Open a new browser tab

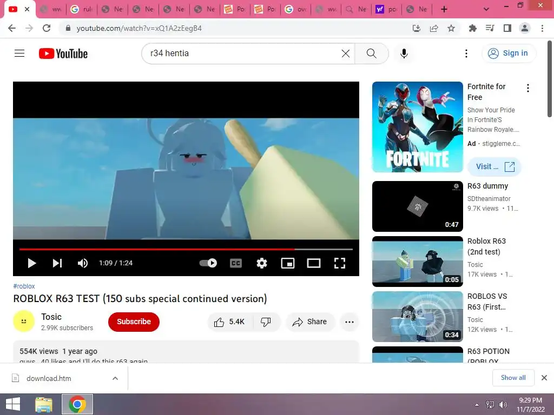tap(444, 9)
